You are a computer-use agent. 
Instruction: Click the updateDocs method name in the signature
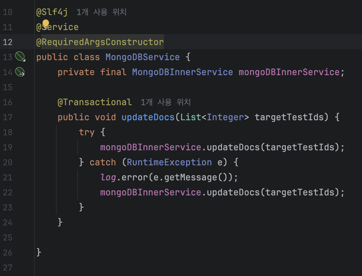pos(148,117)
